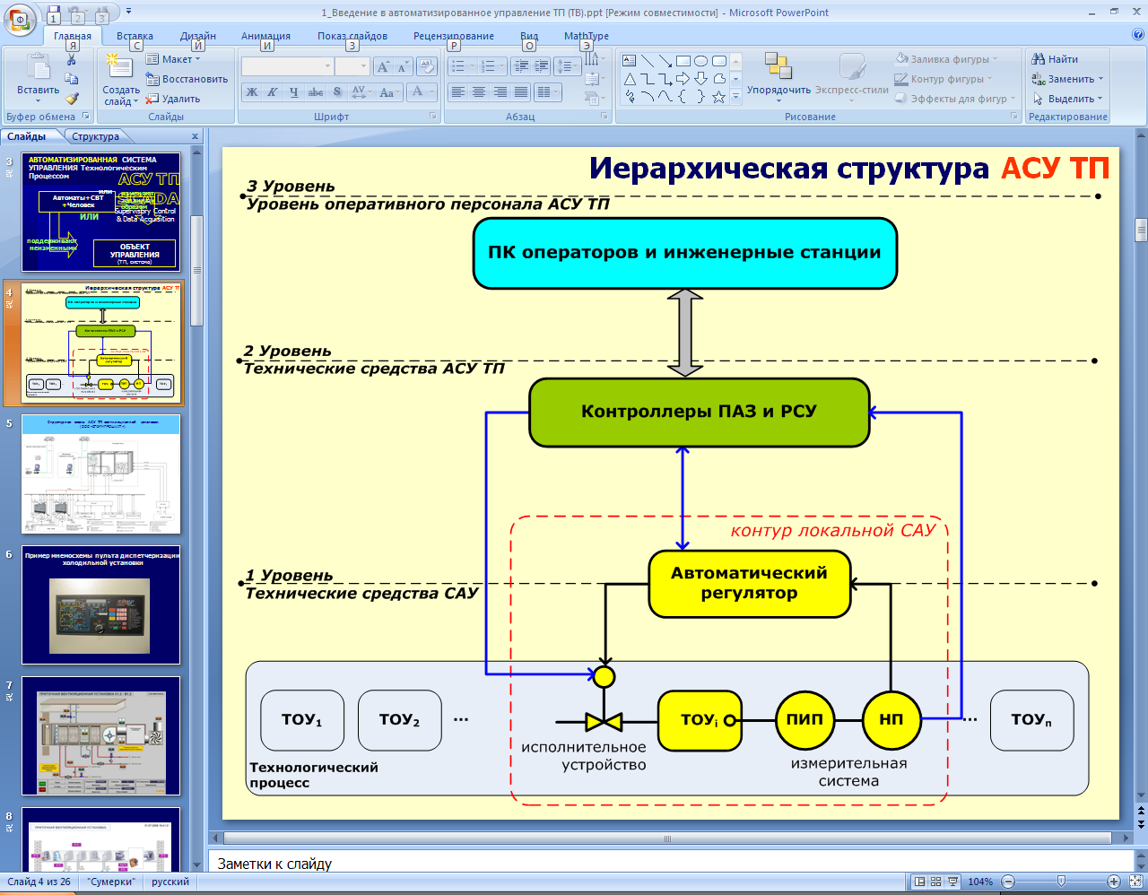Clear all text formatting

click(427, 66)
